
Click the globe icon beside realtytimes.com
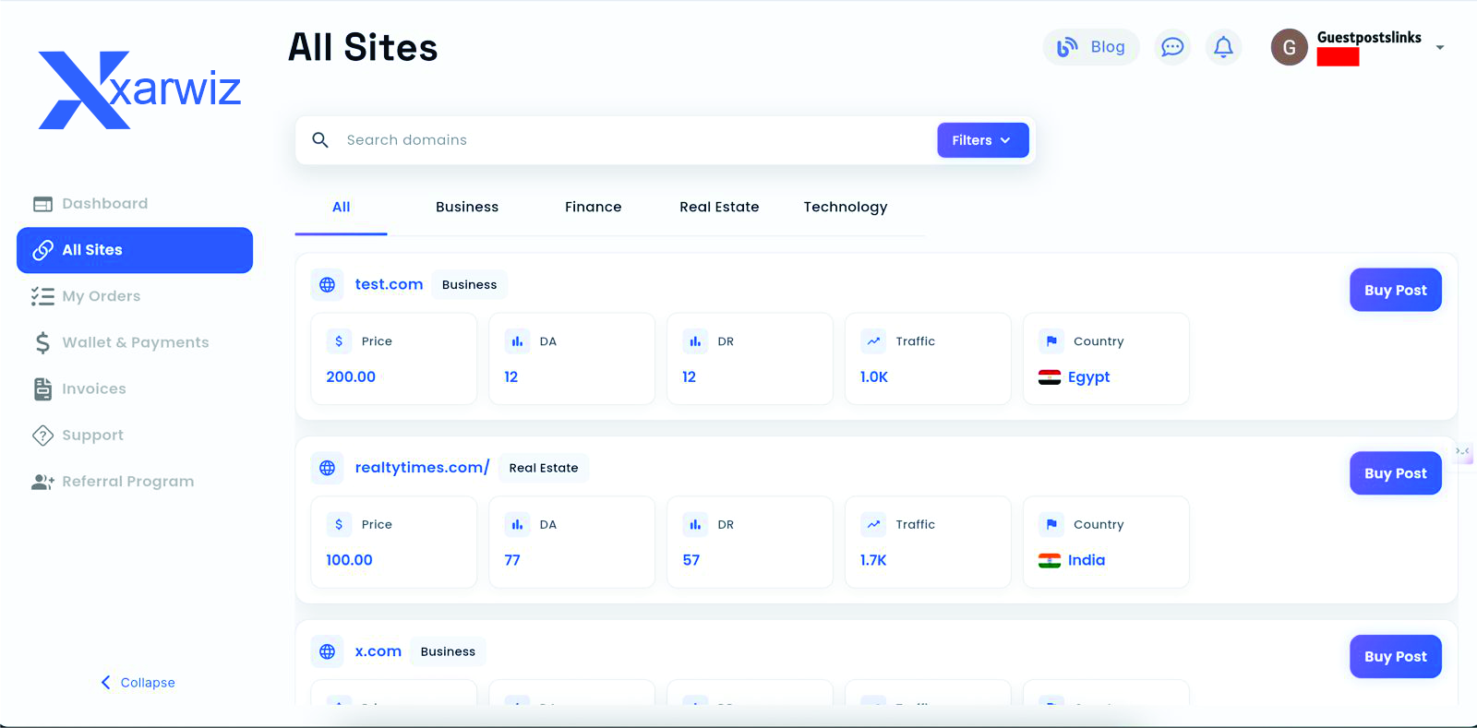(x=327, y=468)
